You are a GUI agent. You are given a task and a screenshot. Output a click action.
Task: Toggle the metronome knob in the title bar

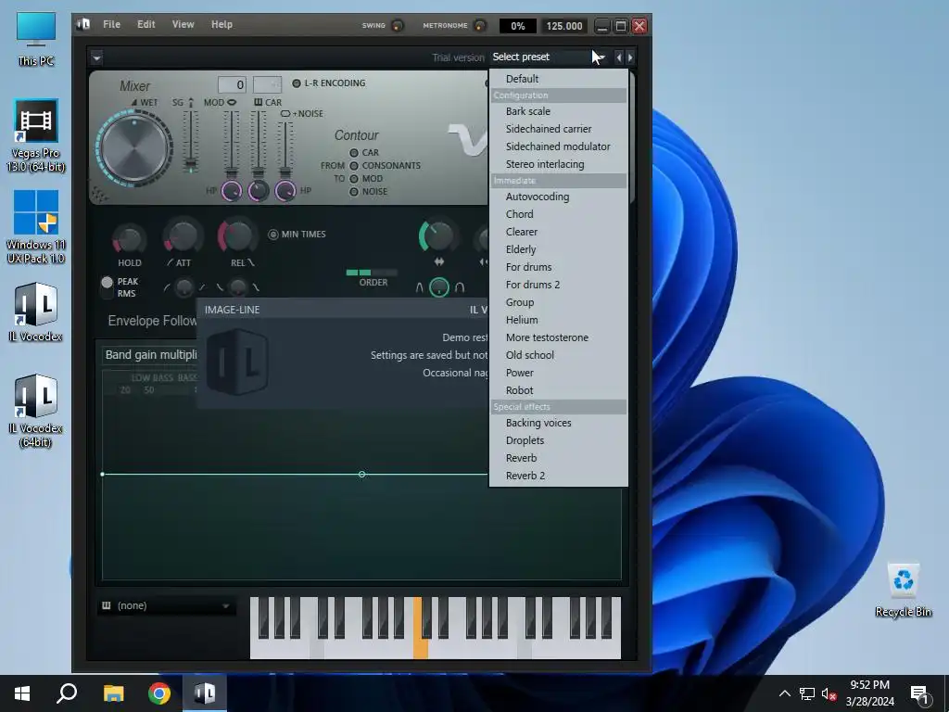pyautogui.click(x=480, y=25)
